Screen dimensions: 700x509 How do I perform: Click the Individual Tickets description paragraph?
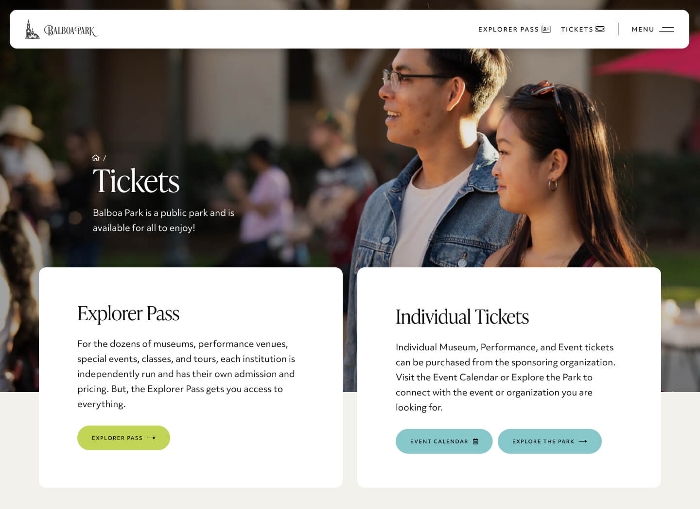506,377
